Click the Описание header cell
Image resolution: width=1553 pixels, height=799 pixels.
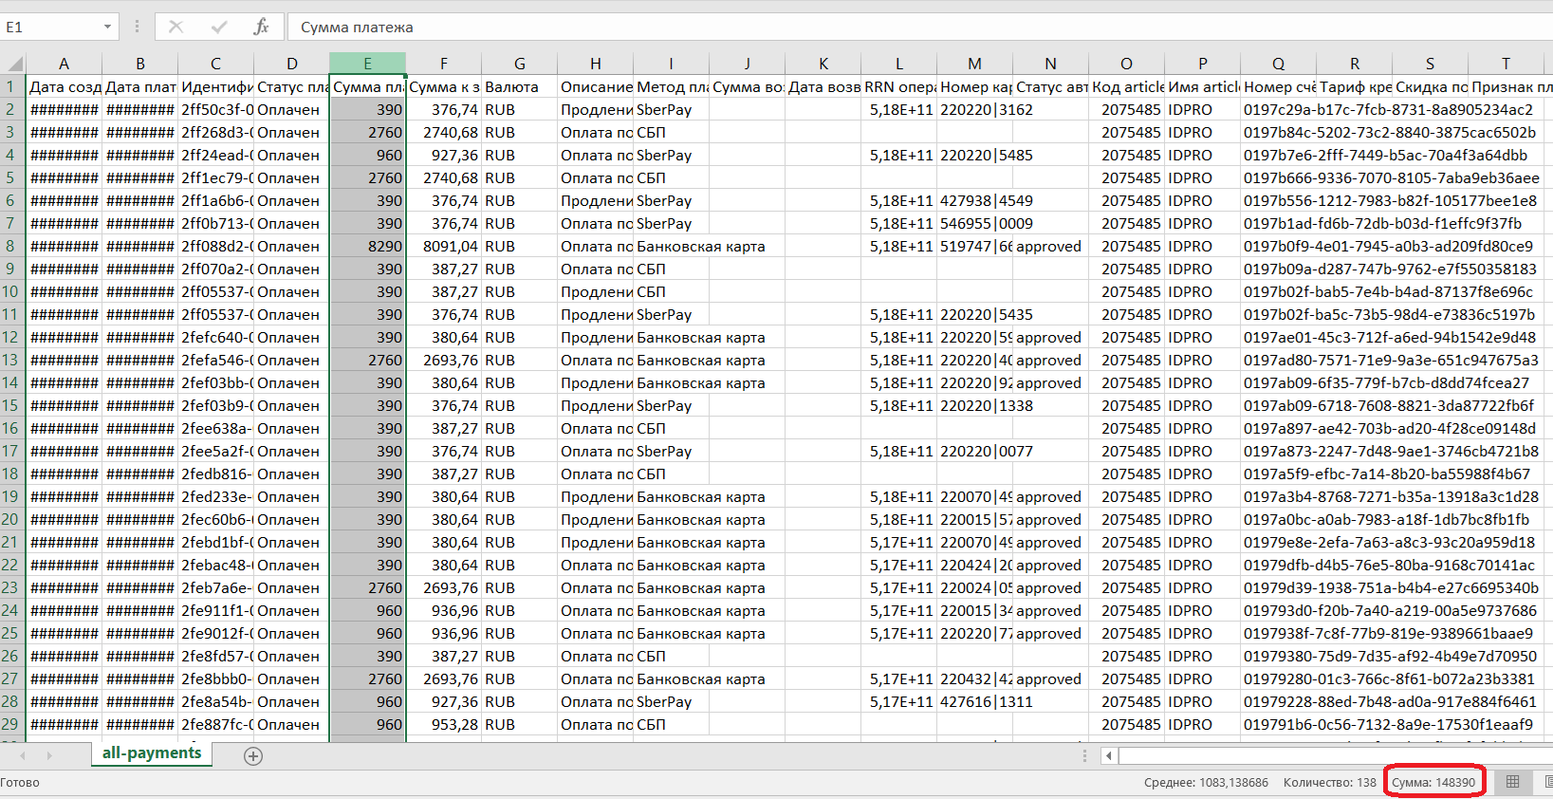point(595,86)
